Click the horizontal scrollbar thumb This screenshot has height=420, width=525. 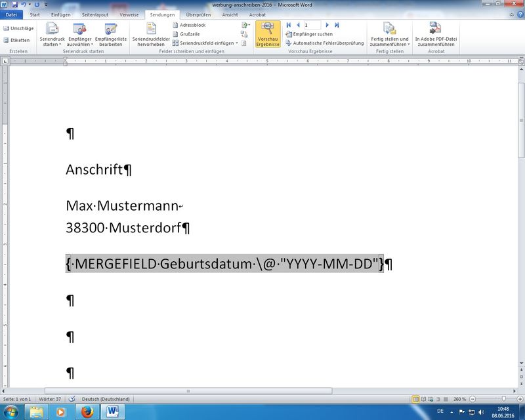pos(188,391)
